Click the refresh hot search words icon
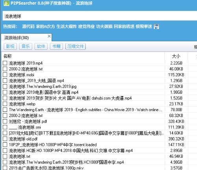Screen dimensions: 197x170 click(156, 26)
